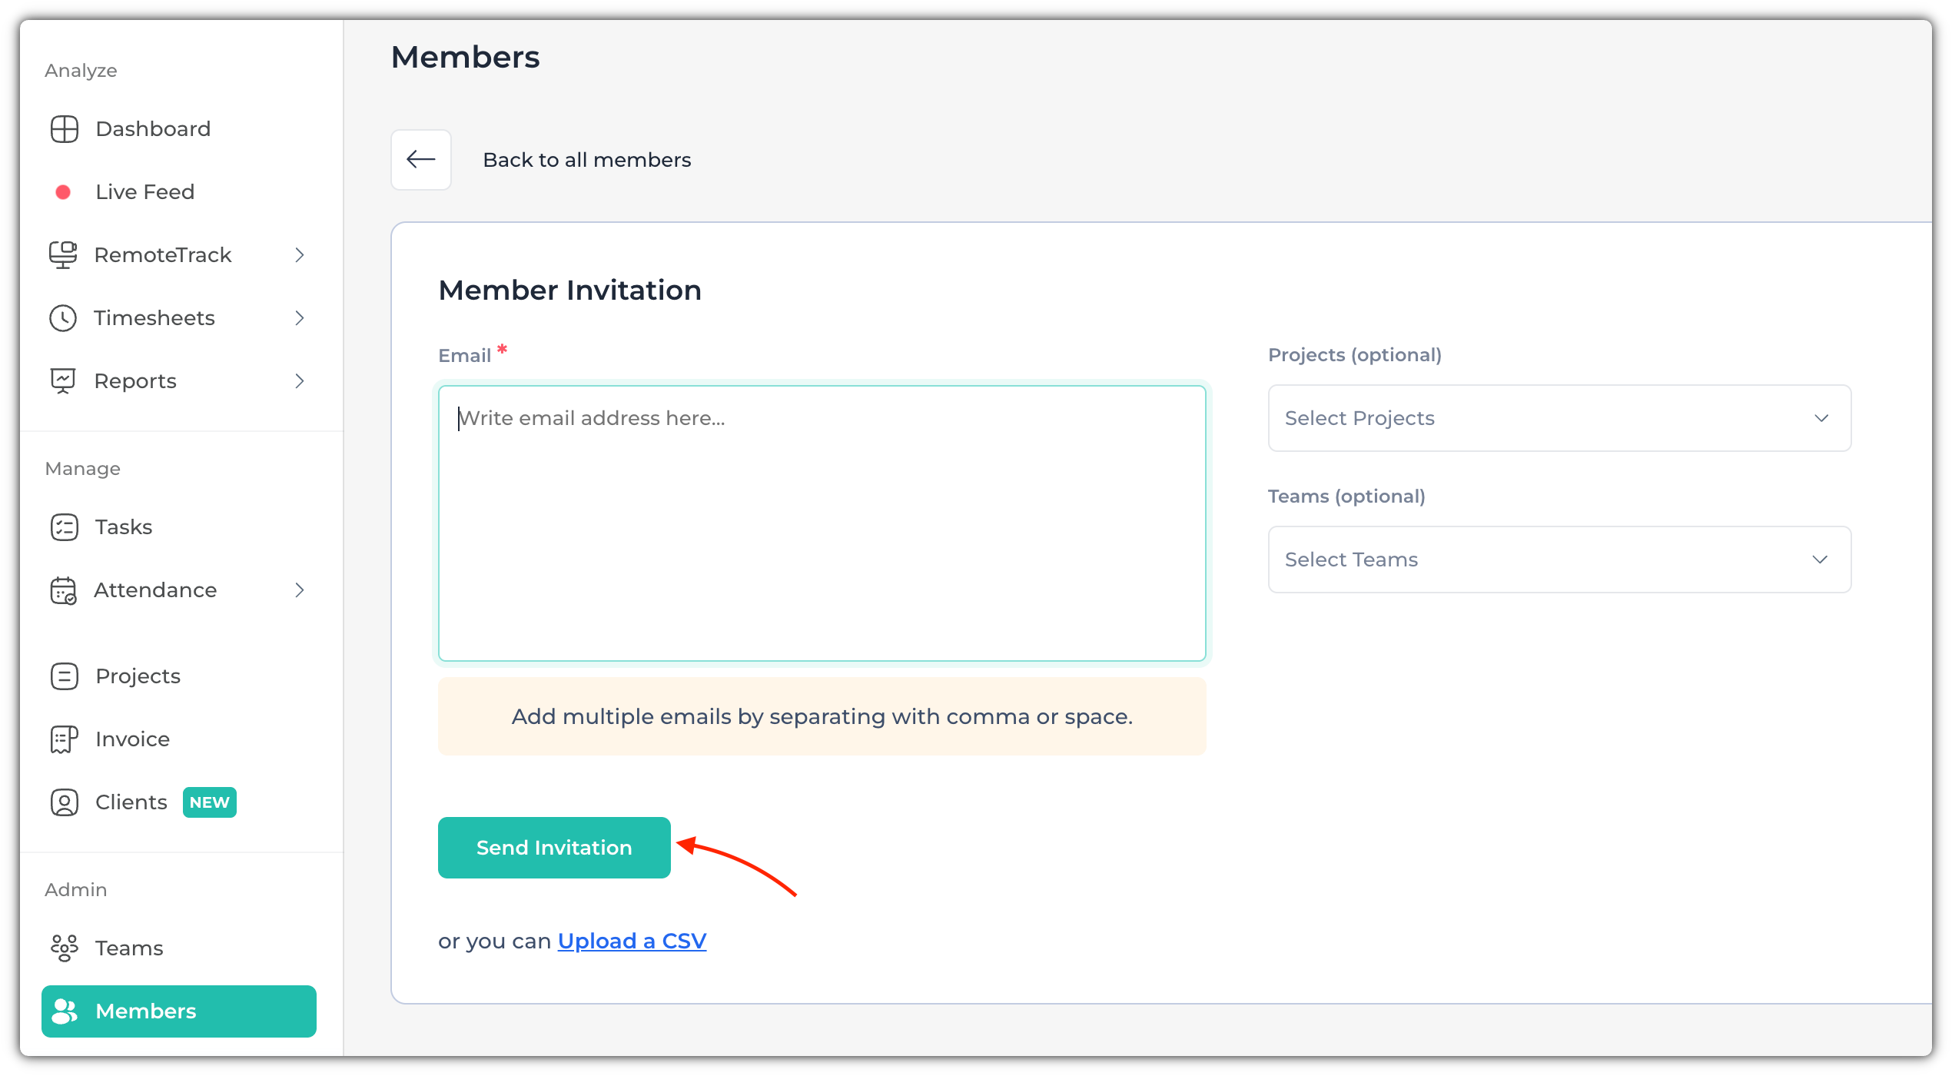
Task: Open the Select Projects dropdown
Action: pyautogui.click(x=1559, y=418)
